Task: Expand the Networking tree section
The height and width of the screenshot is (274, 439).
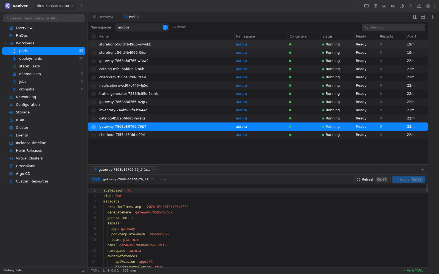Action: coord(6,97)
